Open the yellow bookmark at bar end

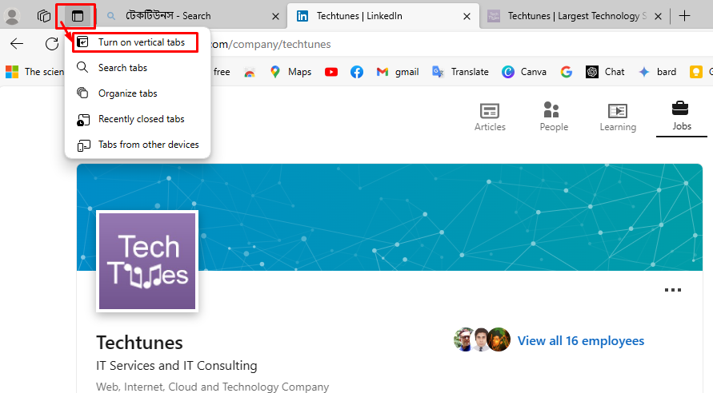pyautogui.click(x=695, y=72)
